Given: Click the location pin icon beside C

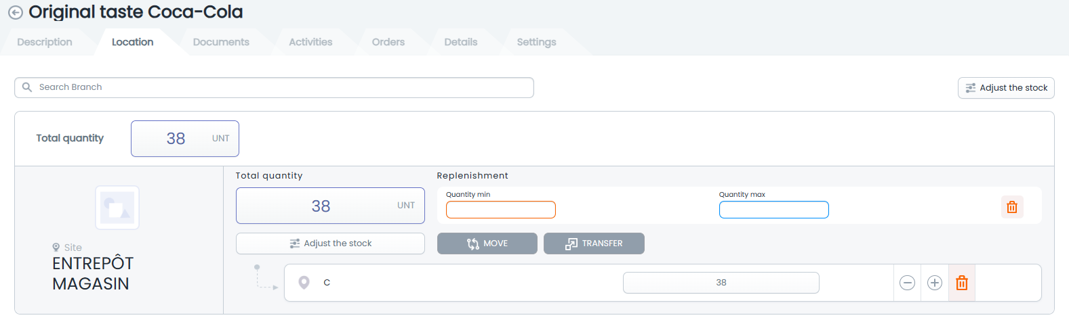Looking at the screenshot, I should (304, 283).
